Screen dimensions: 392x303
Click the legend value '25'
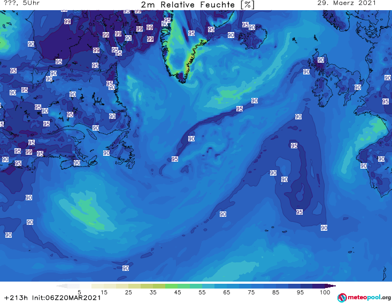(128, 292)
